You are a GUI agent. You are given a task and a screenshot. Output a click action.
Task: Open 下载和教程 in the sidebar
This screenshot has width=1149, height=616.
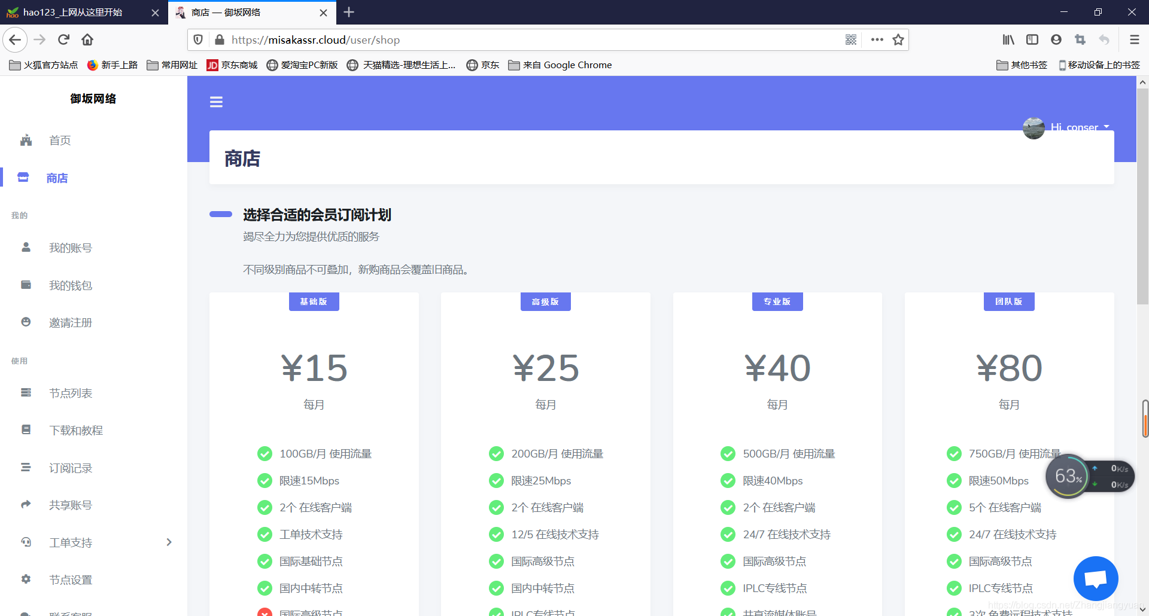tap(76, 431)
